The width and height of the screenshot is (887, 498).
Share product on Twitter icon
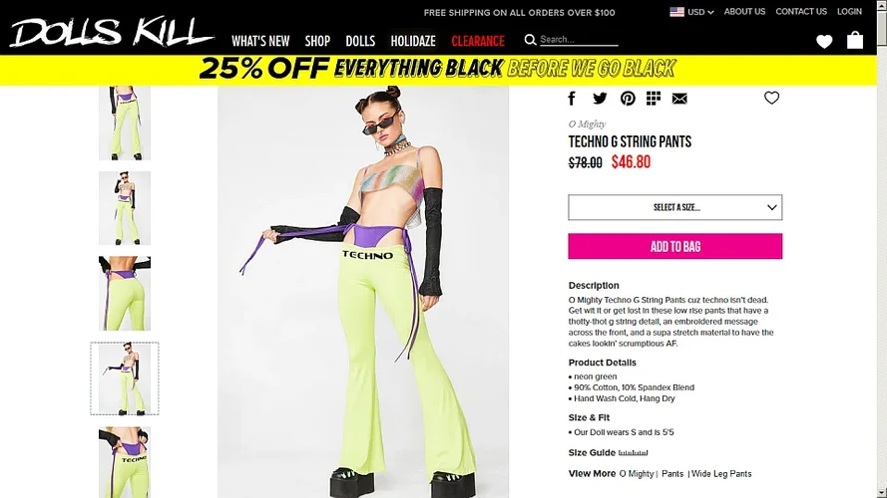tap(600, 99)
